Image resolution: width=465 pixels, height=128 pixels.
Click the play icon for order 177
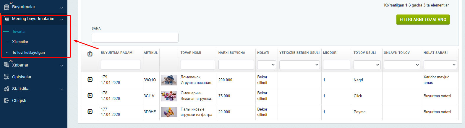click(90, 112)
